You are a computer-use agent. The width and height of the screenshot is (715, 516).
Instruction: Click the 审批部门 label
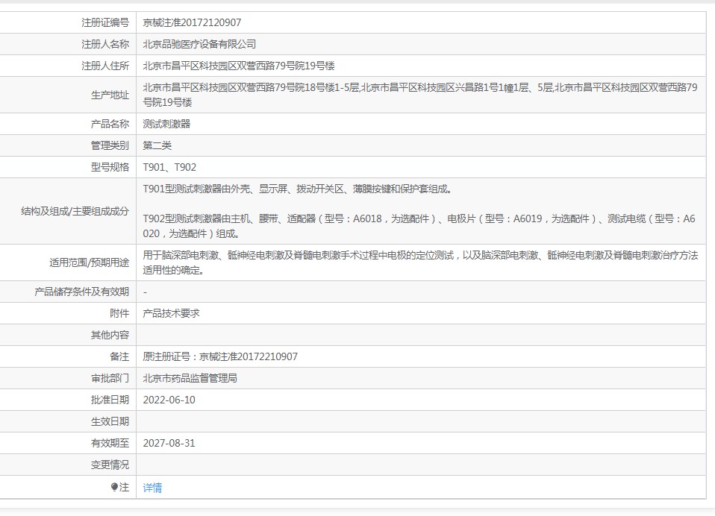click(x=110, y=379)
